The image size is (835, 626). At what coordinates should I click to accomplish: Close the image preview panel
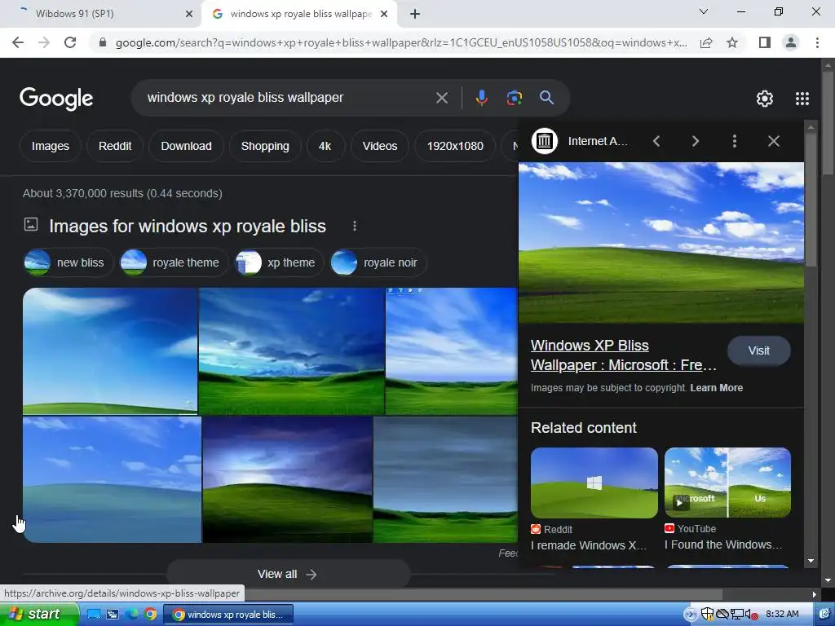[x=774, y=141]
